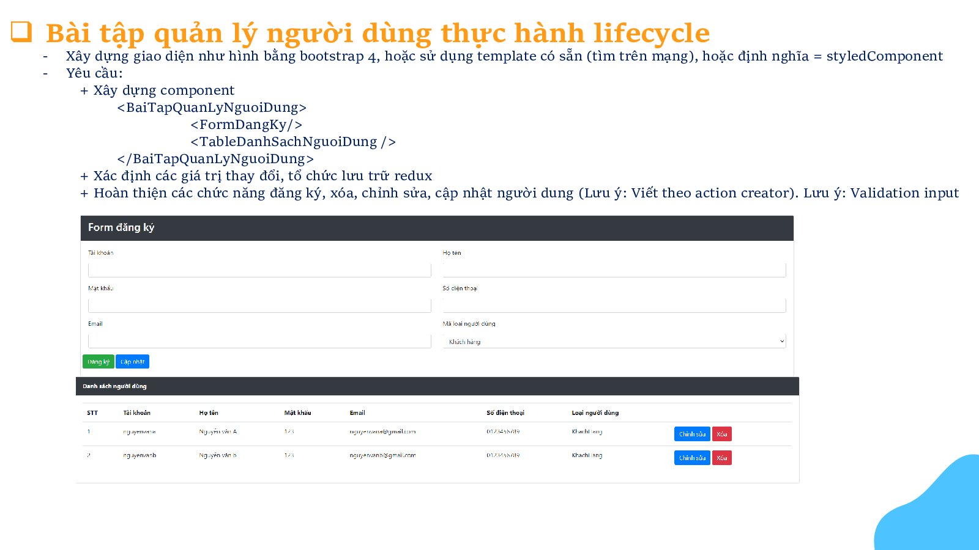Delete user nguyenvana using Xóa button
This screenshot has width=979, height=550.
point(722,434)
